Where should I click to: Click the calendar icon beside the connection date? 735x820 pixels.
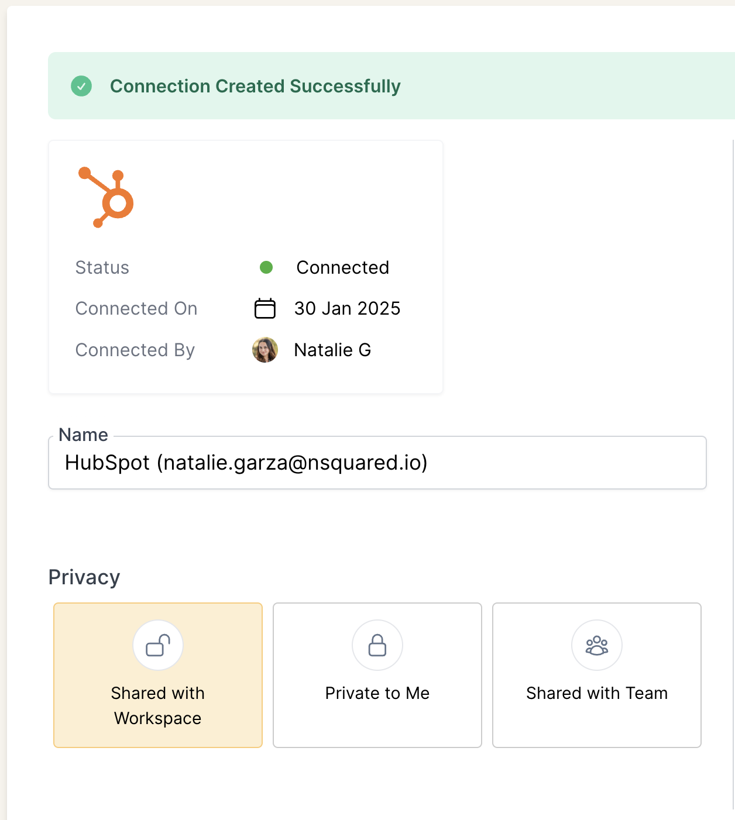point(265,308)
